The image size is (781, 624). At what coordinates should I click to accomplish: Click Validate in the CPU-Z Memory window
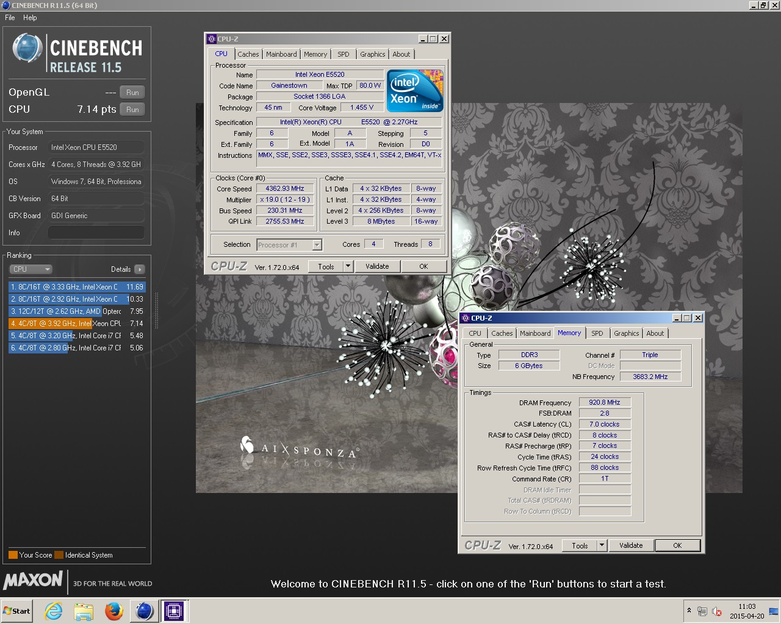pos(631,545)
